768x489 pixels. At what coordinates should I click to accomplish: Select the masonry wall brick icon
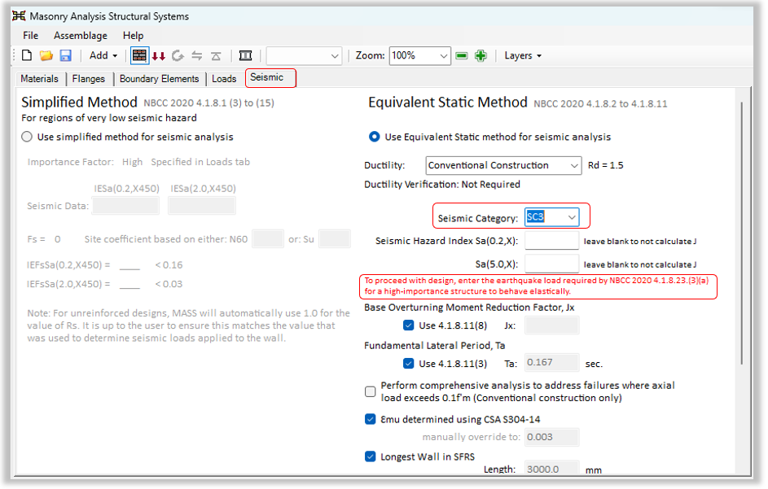[139, 56]
